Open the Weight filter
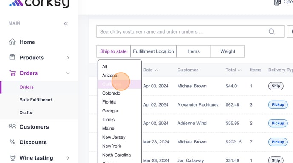Image resolution: width=293 pixels, height=163 pixels. pos(227,51)
